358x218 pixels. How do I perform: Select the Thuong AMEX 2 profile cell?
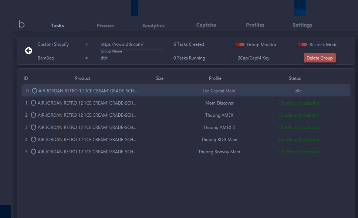pos(219,127)
